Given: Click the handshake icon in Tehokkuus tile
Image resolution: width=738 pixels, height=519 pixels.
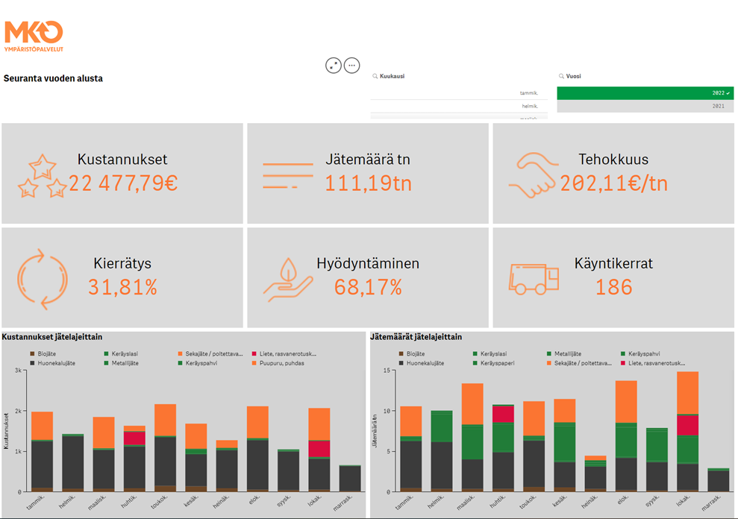Looking at the screenshot, I should coord(534,176).
